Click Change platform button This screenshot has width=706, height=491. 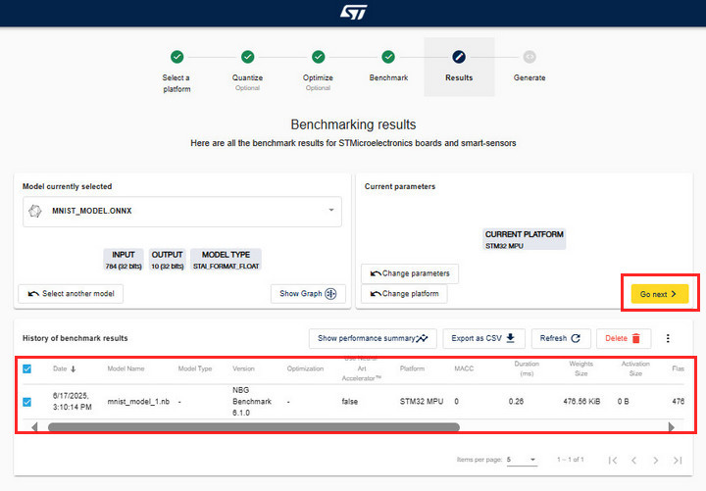[x=404, y=293]
